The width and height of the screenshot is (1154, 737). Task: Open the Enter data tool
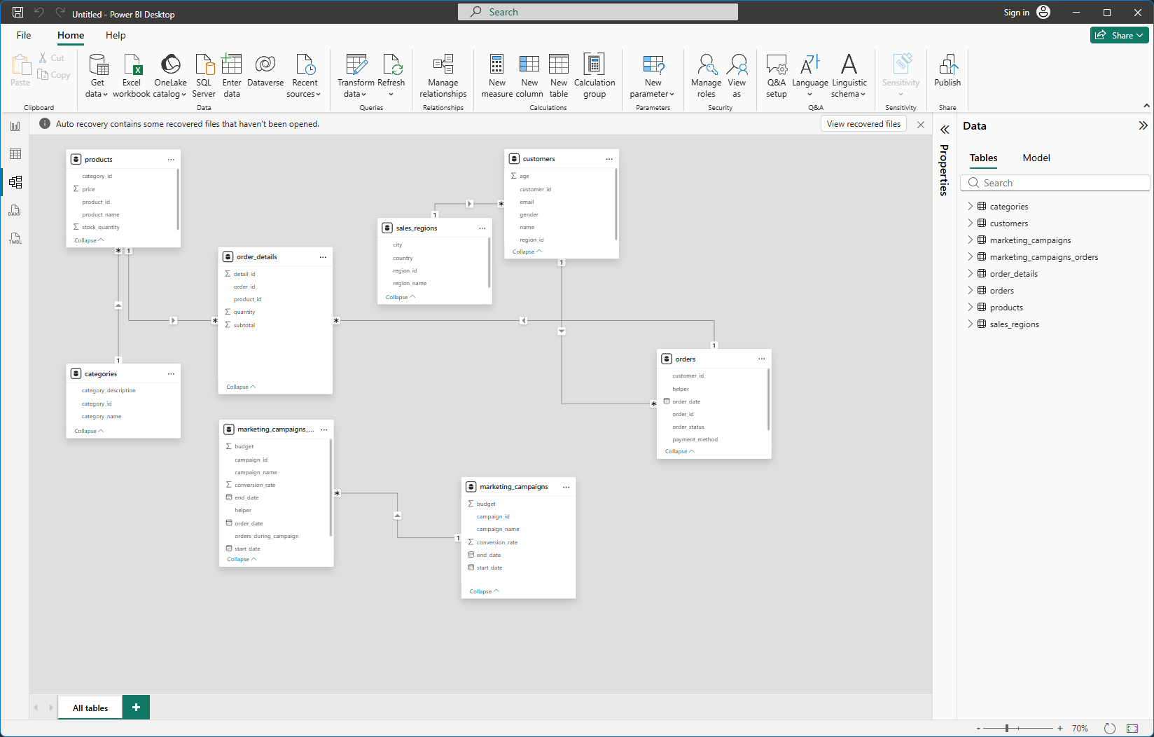232,76
